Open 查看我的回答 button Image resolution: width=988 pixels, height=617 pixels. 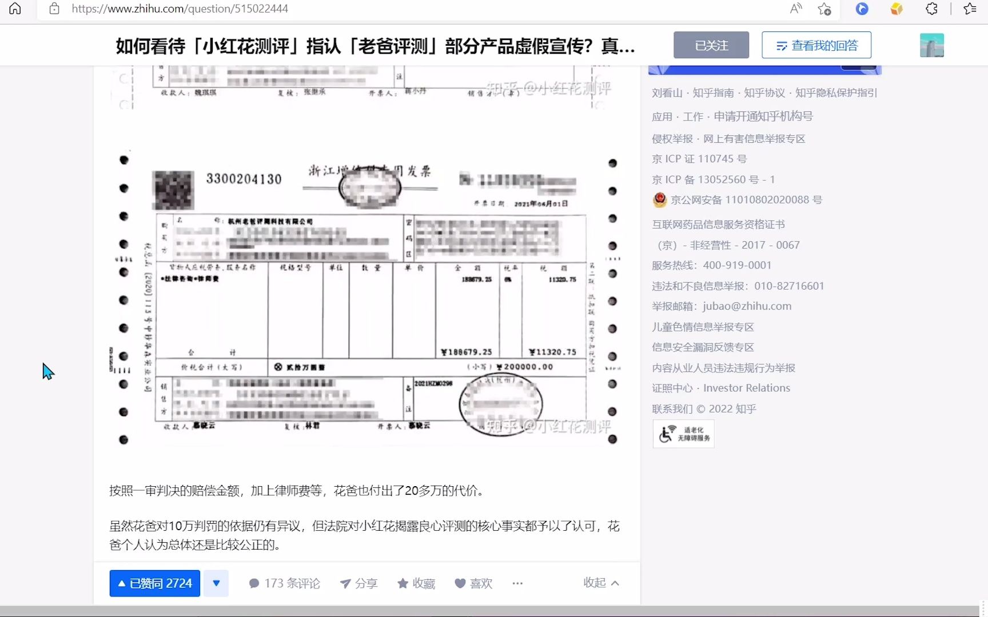[x=816, y=45]
